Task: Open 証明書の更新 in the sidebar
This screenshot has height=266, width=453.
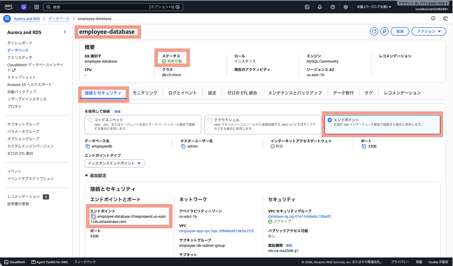Action: 18,204
